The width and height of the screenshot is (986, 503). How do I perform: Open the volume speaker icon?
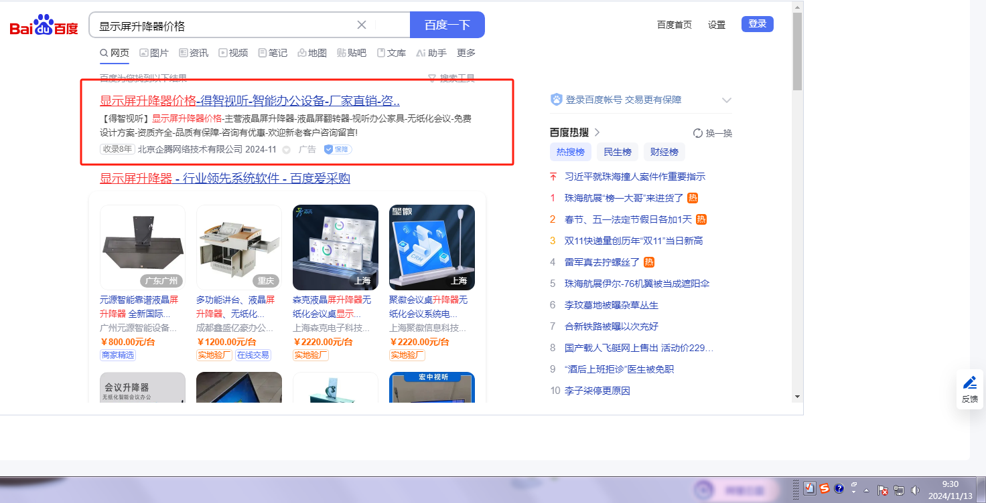tap(915, 489)
